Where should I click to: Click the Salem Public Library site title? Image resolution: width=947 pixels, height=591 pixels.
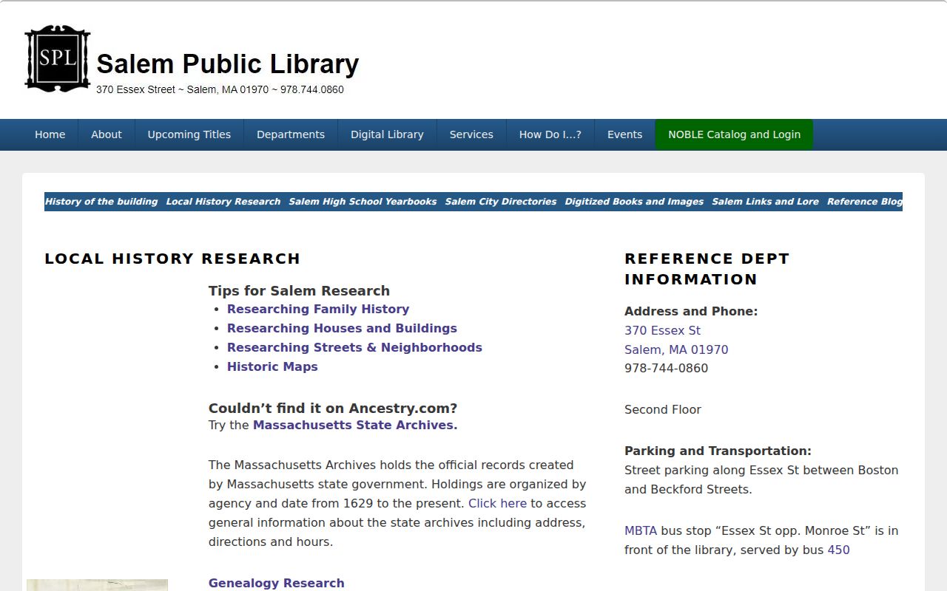click(x=228, y=64)
